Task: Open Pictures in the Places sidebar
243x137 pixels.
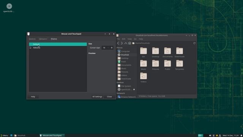Action: (x=126, y=72)
